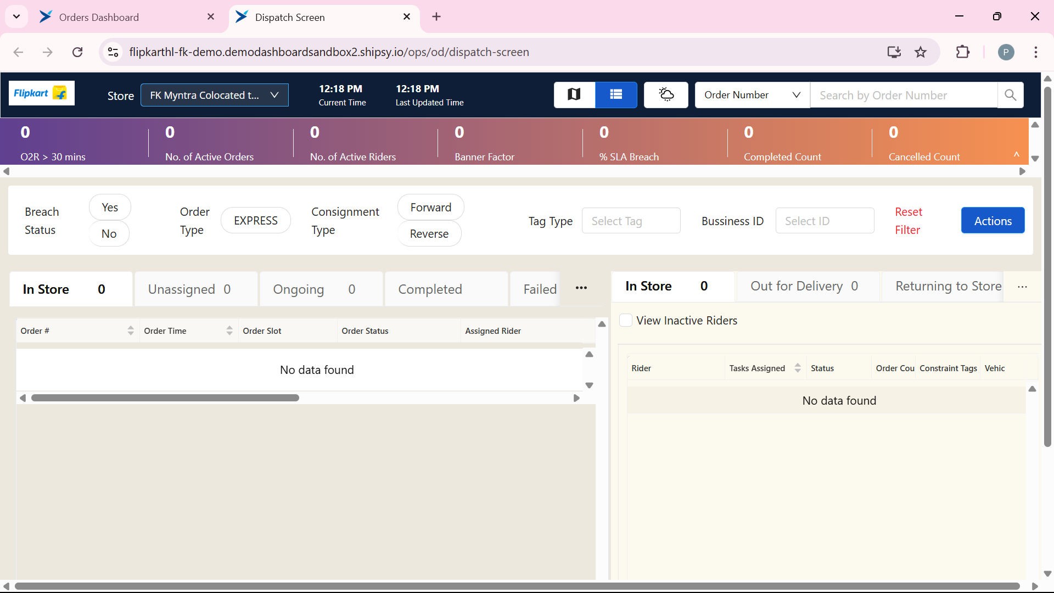Screen dimensions: 1054x593
Task: Click the Order Slot column header
Action: 287,331
